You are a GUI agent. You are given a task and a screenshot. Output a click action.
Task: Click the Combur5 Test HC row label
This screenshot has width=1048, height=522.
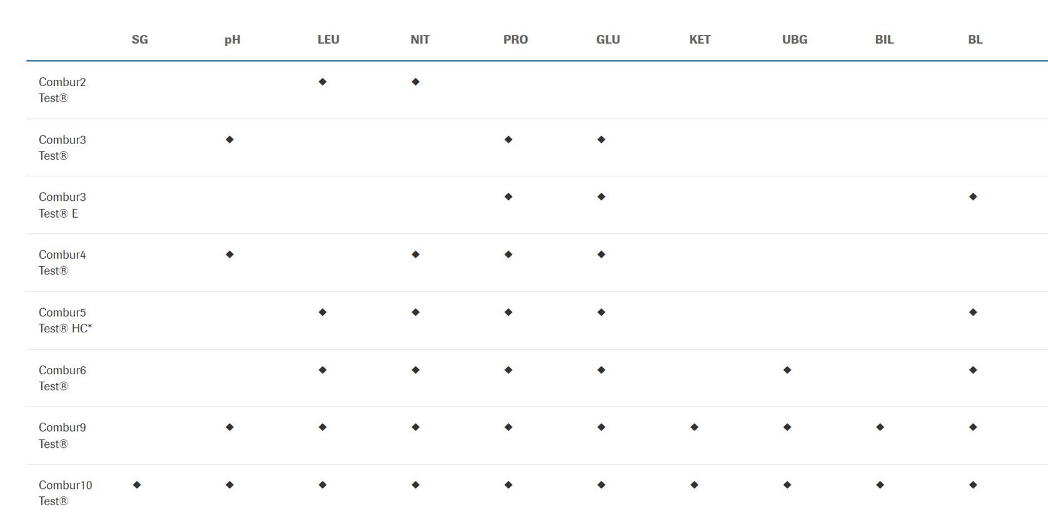(65, 320)
